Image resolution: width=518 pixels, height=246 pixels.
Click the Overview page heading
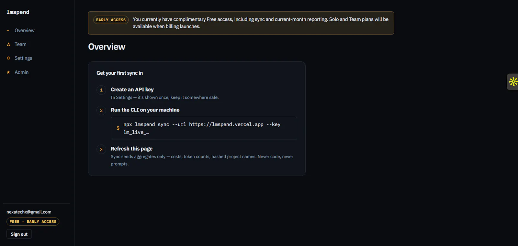pyautogui.click(x=107, y=47)
